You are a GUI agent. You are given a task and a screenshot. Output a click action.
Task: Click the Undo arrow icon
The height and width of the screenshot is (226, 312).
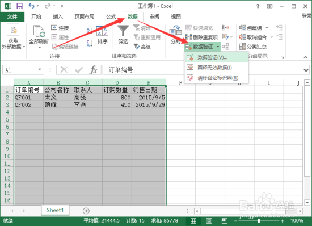click(x=31, y=6)
